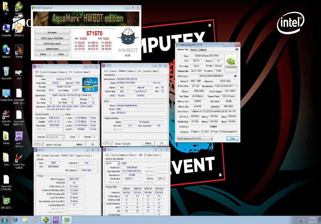
Task: Select the Computer desktop icon
Action: point(6,30)
